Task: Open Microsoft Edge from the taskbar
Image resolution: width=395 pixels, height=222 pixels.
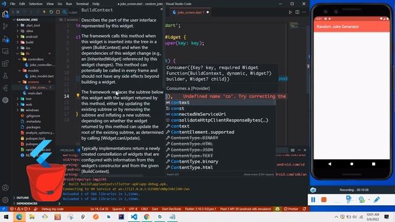Action: 19,216
